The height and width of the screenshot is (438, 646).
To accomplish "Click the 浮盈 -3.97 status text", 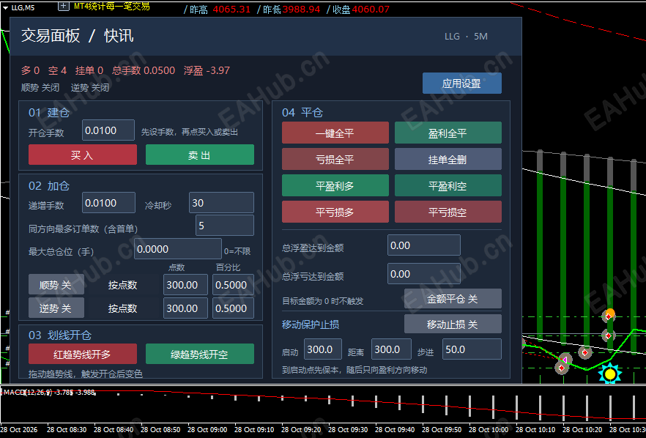I will (207, 70).
